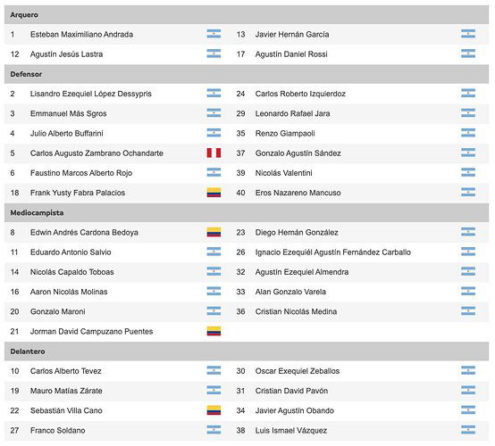
Task: Click Argentina flag next to Agustín Rossi
Action: [468, 54]
